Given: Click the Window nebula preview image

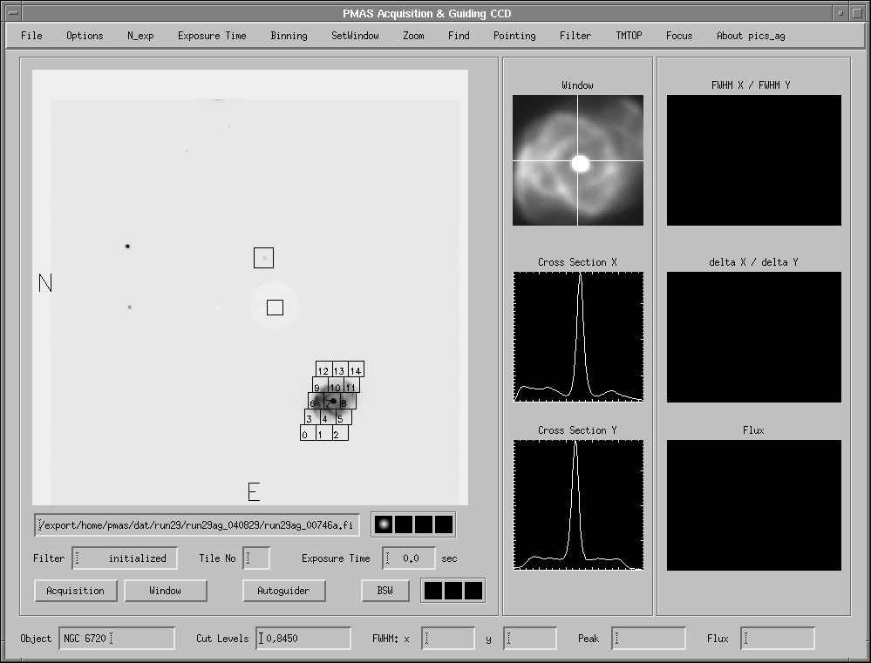Looking at the screenshot, I should 577,160.
